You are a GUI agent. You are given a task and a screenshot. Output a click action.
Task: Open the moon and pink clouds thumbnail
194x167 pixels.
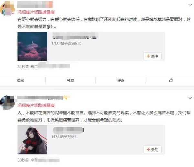click(32, 46)
